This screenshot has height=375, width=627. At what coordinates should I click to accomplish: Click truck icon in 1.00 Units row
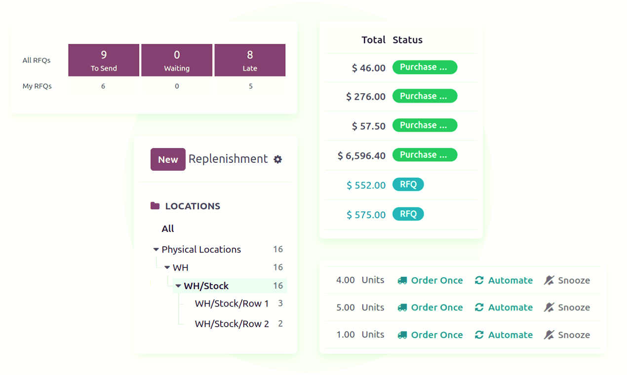pos(402,335)
